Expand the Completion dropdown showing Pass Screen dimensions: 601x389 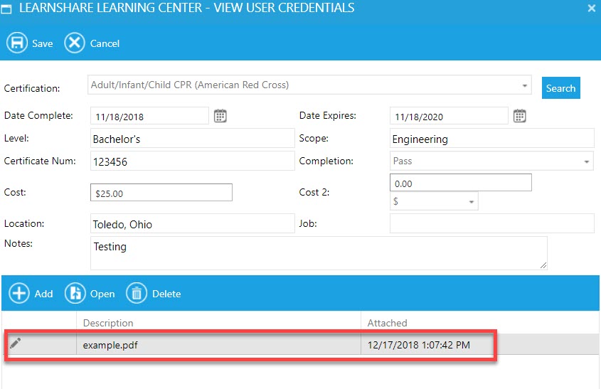(x=587, y=161)
